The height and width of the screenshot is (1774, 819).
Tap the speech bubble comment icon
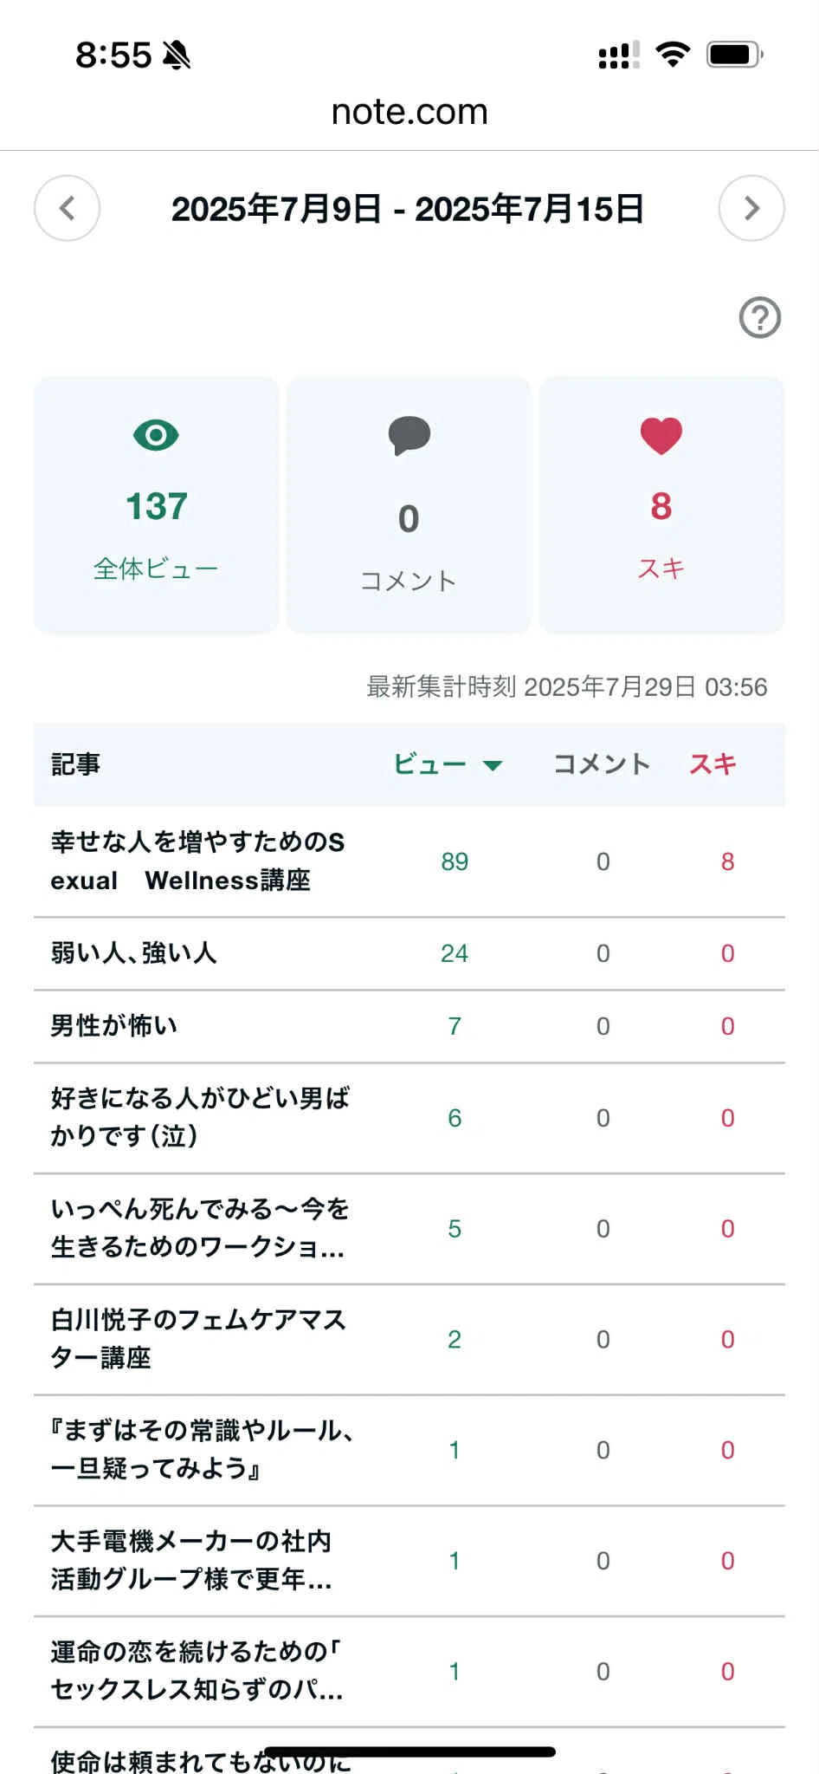[x=409, y=435]
